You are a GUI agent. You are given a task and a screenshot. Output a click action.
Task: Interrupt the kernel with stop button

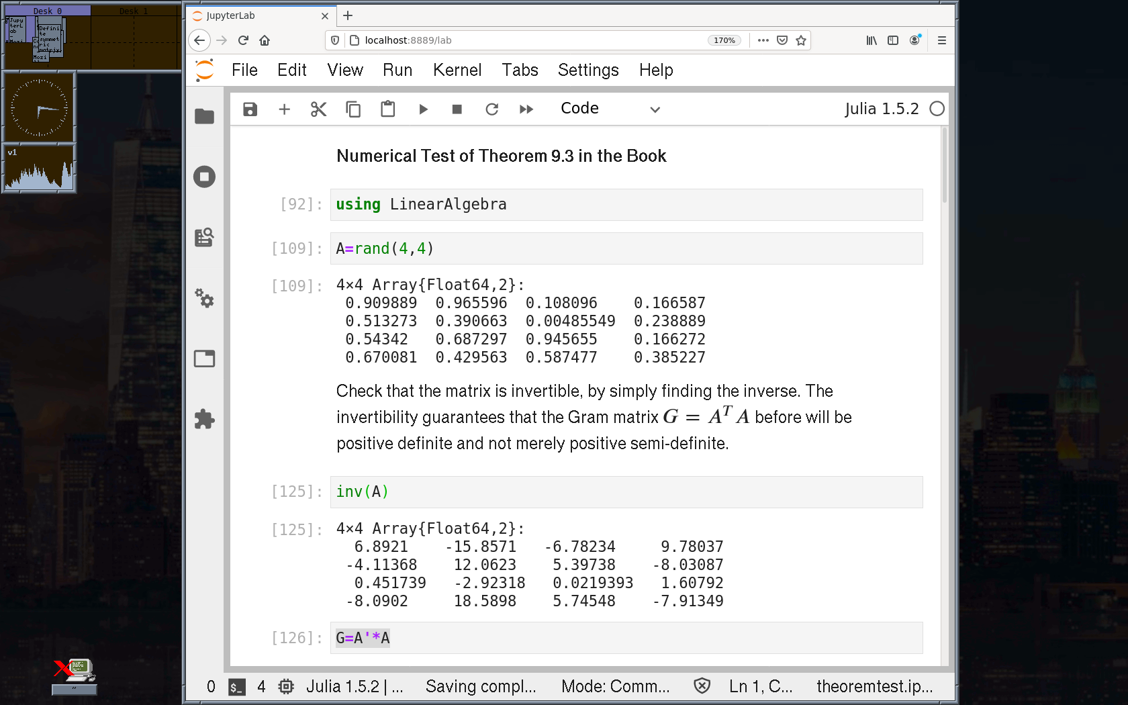[457, 109]
